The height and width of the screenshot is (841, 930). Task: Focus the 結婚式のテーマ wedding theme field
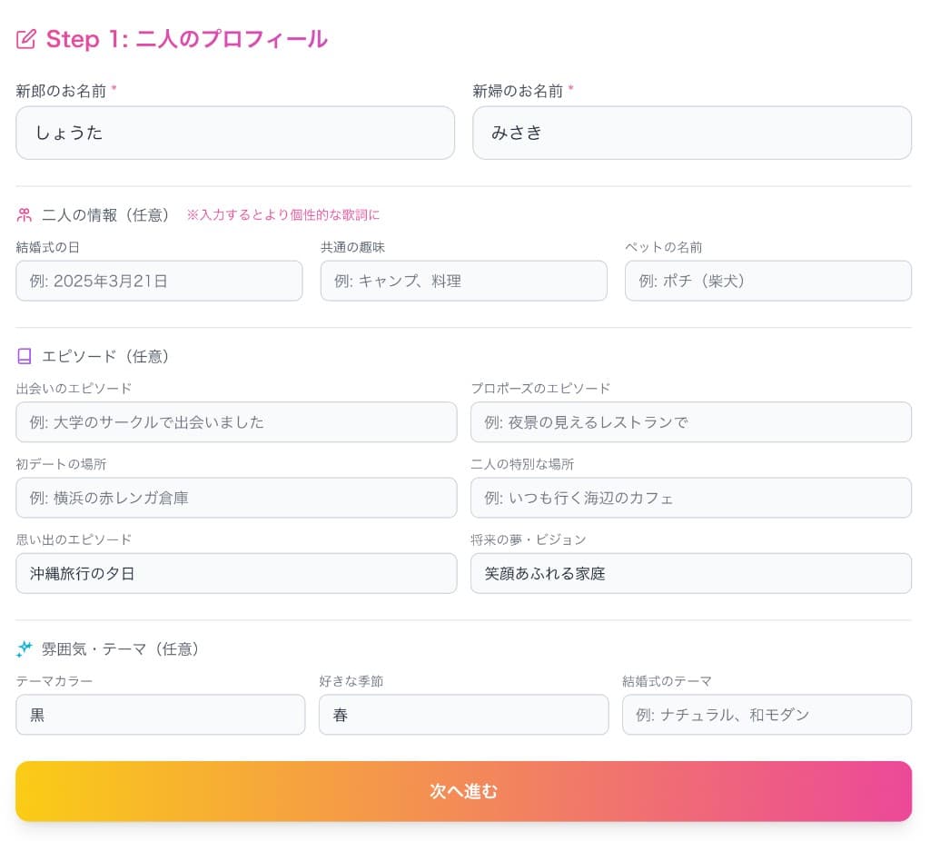click(767, 715)
